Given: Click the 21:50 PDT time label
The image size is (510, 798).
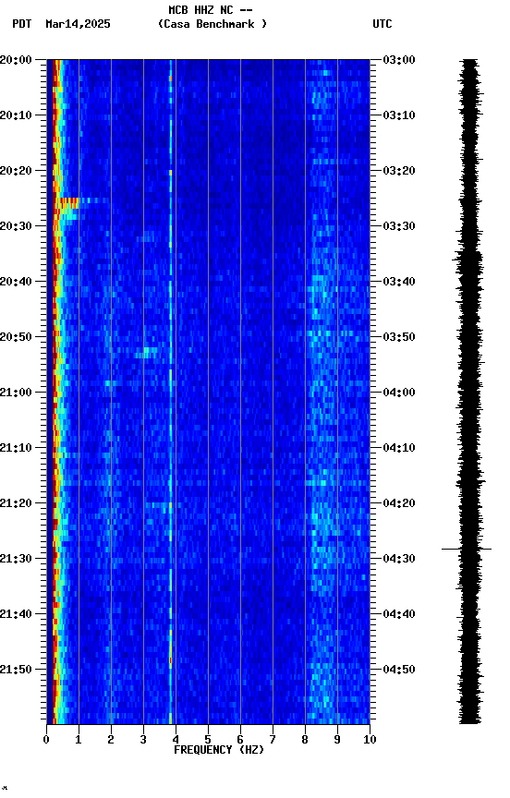Looking at the screenshot, I should click(x=16, y=670).
